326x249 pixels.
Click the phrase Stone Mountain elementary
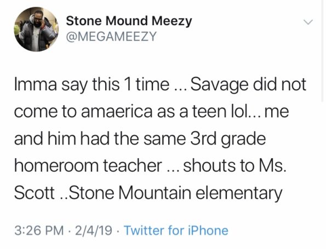point(174,193)
